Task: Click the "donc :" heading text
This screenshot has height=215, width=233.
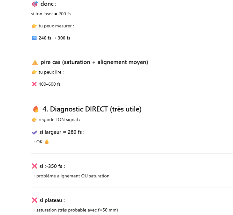Action: (49, 4)
